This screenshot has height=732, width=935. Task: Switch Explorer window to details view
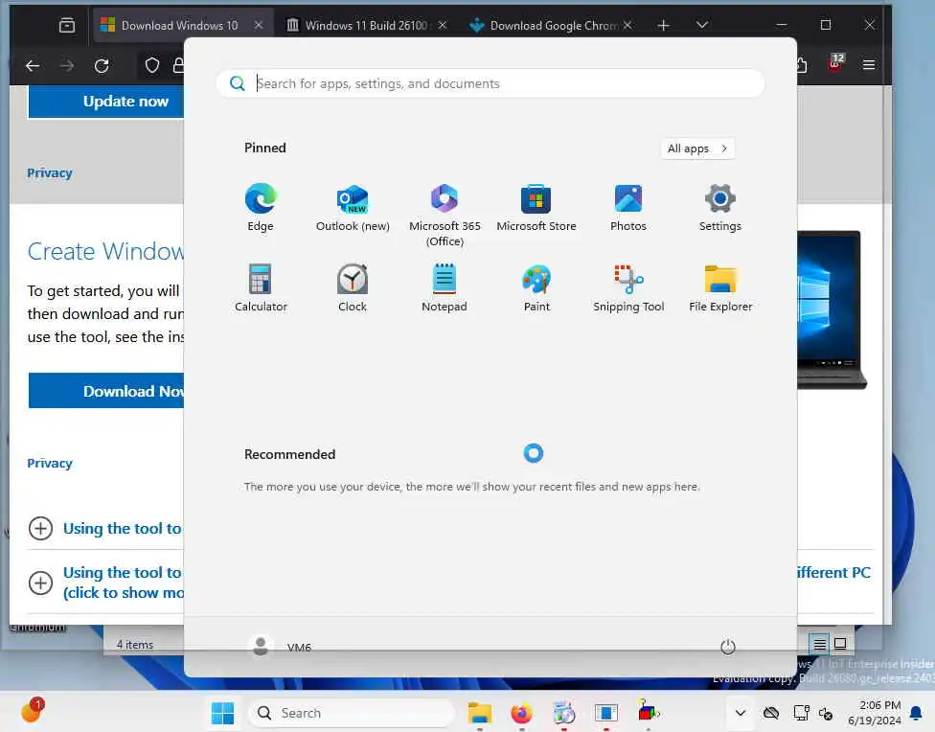coord(820,644)
